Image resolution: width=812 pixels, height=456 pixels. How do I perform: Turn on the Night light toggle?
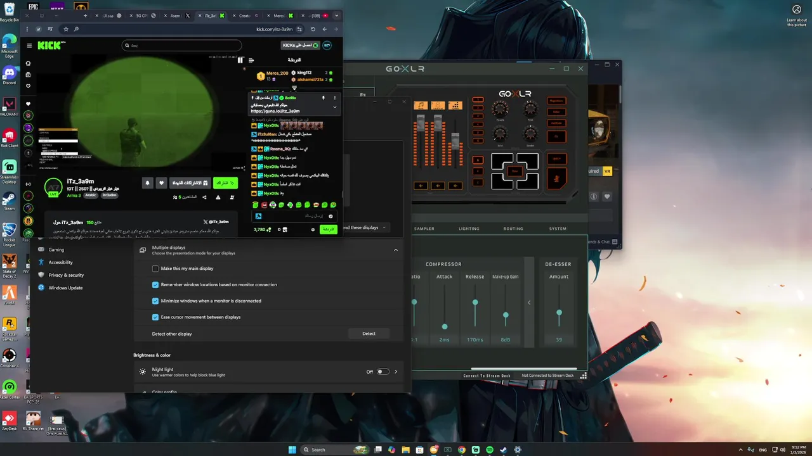coord(383,372)
